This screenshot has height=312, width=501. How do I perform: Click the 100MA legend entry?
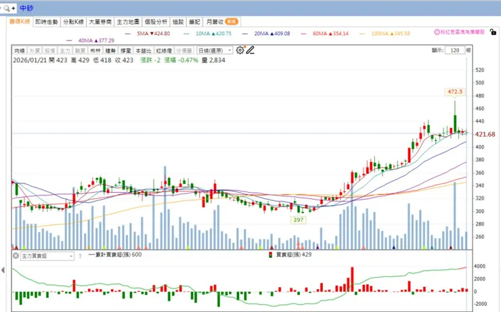[385, 34]
